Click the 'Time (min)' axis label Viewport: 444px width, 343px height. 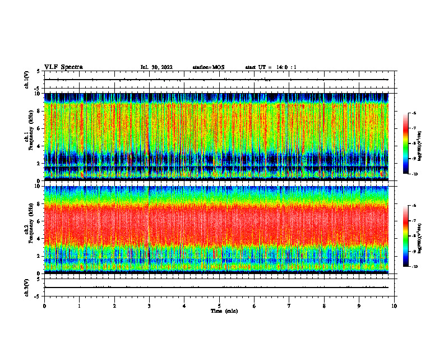coord(224,311)
